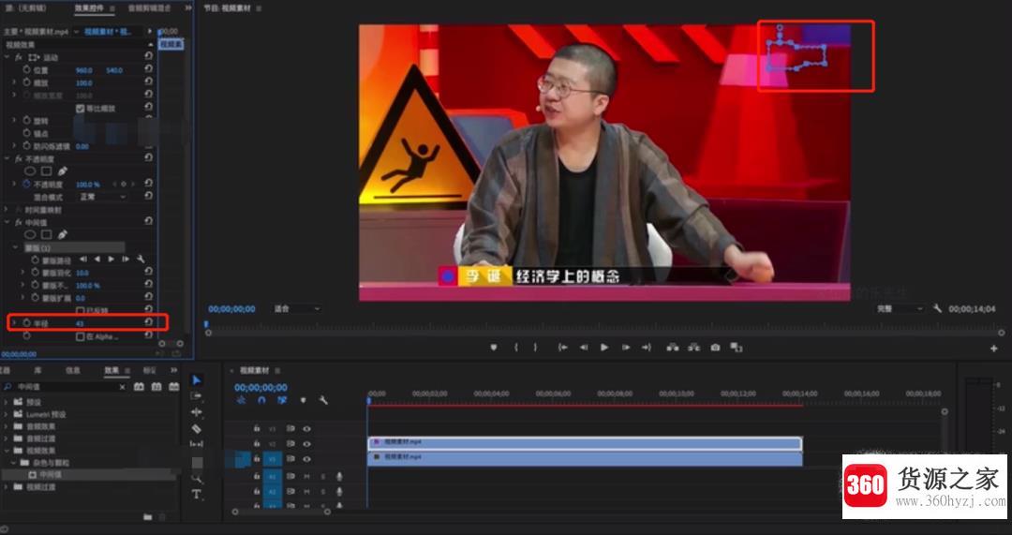Toggle lock on the V3 track
This screenshot has height=535, width=1012.
click(x=256, y=428)
